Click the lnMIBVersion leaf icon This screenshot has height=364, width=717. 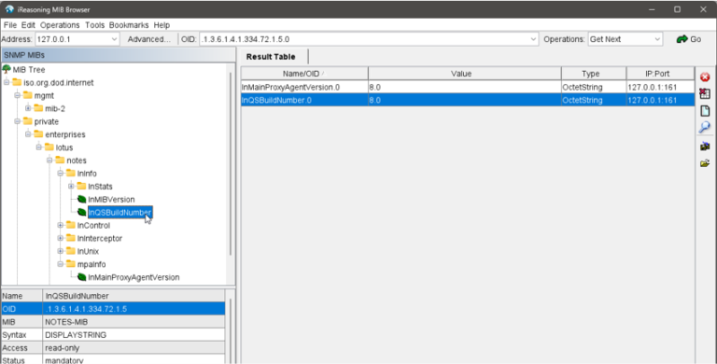pos(82,200)
